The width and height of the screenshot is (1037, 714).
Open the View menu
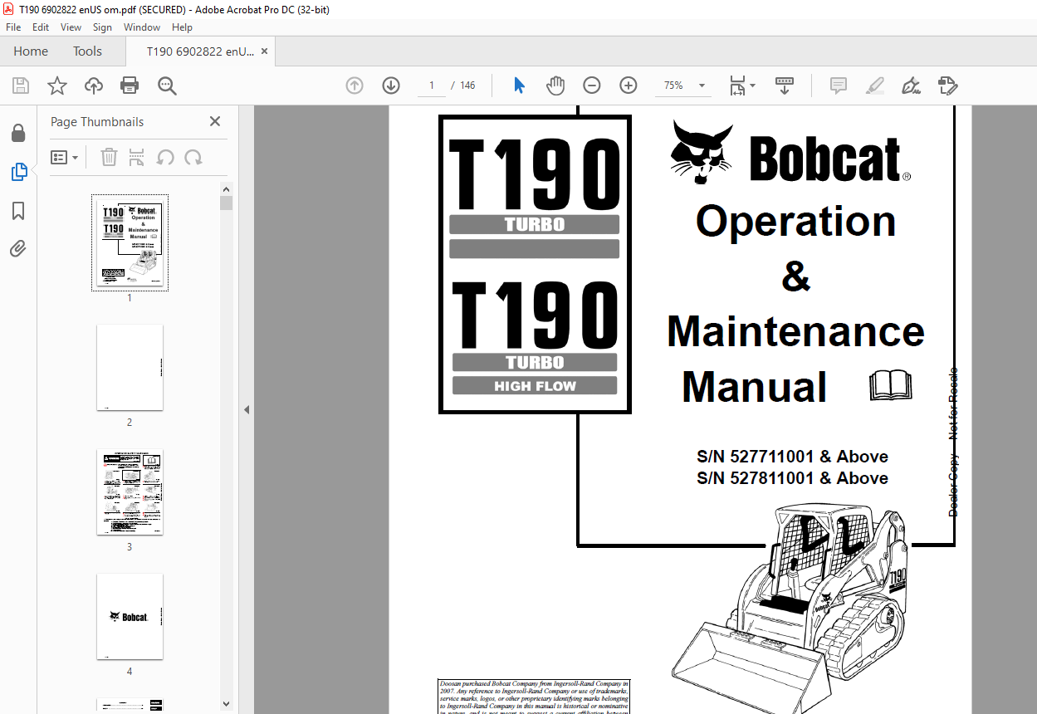(71, 27)
